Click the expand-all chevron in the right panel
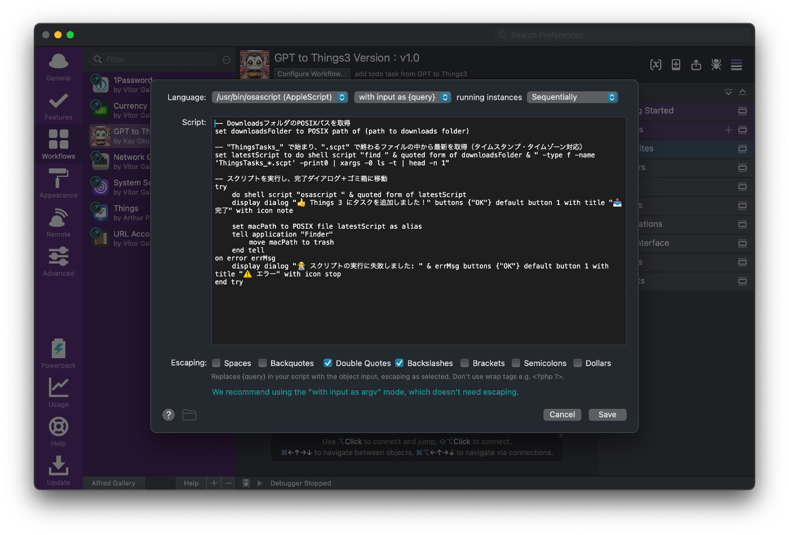789x535 pixels. point(743,92)
